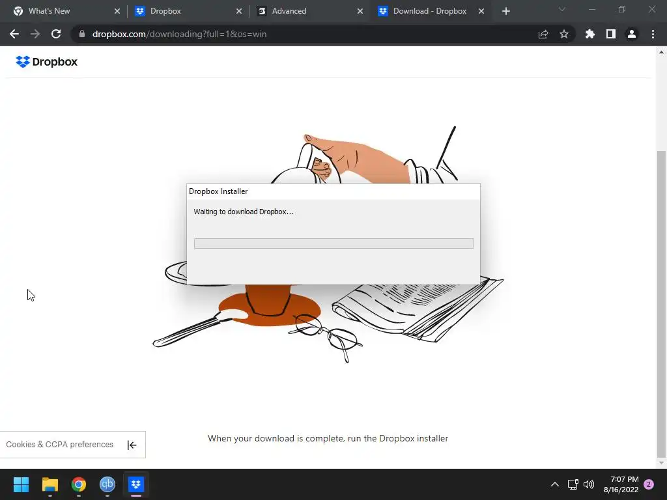Click the scrollbar down arrow

661,463
